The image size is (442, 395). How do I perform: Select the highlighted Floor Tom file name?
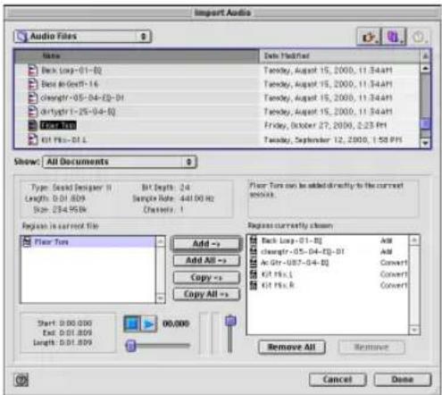click(58, 125)
